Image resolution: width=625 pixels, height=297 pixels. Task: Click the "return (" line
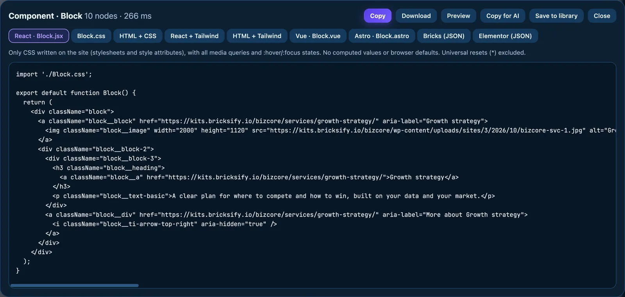pyautogui.click(x=37, y=102)
